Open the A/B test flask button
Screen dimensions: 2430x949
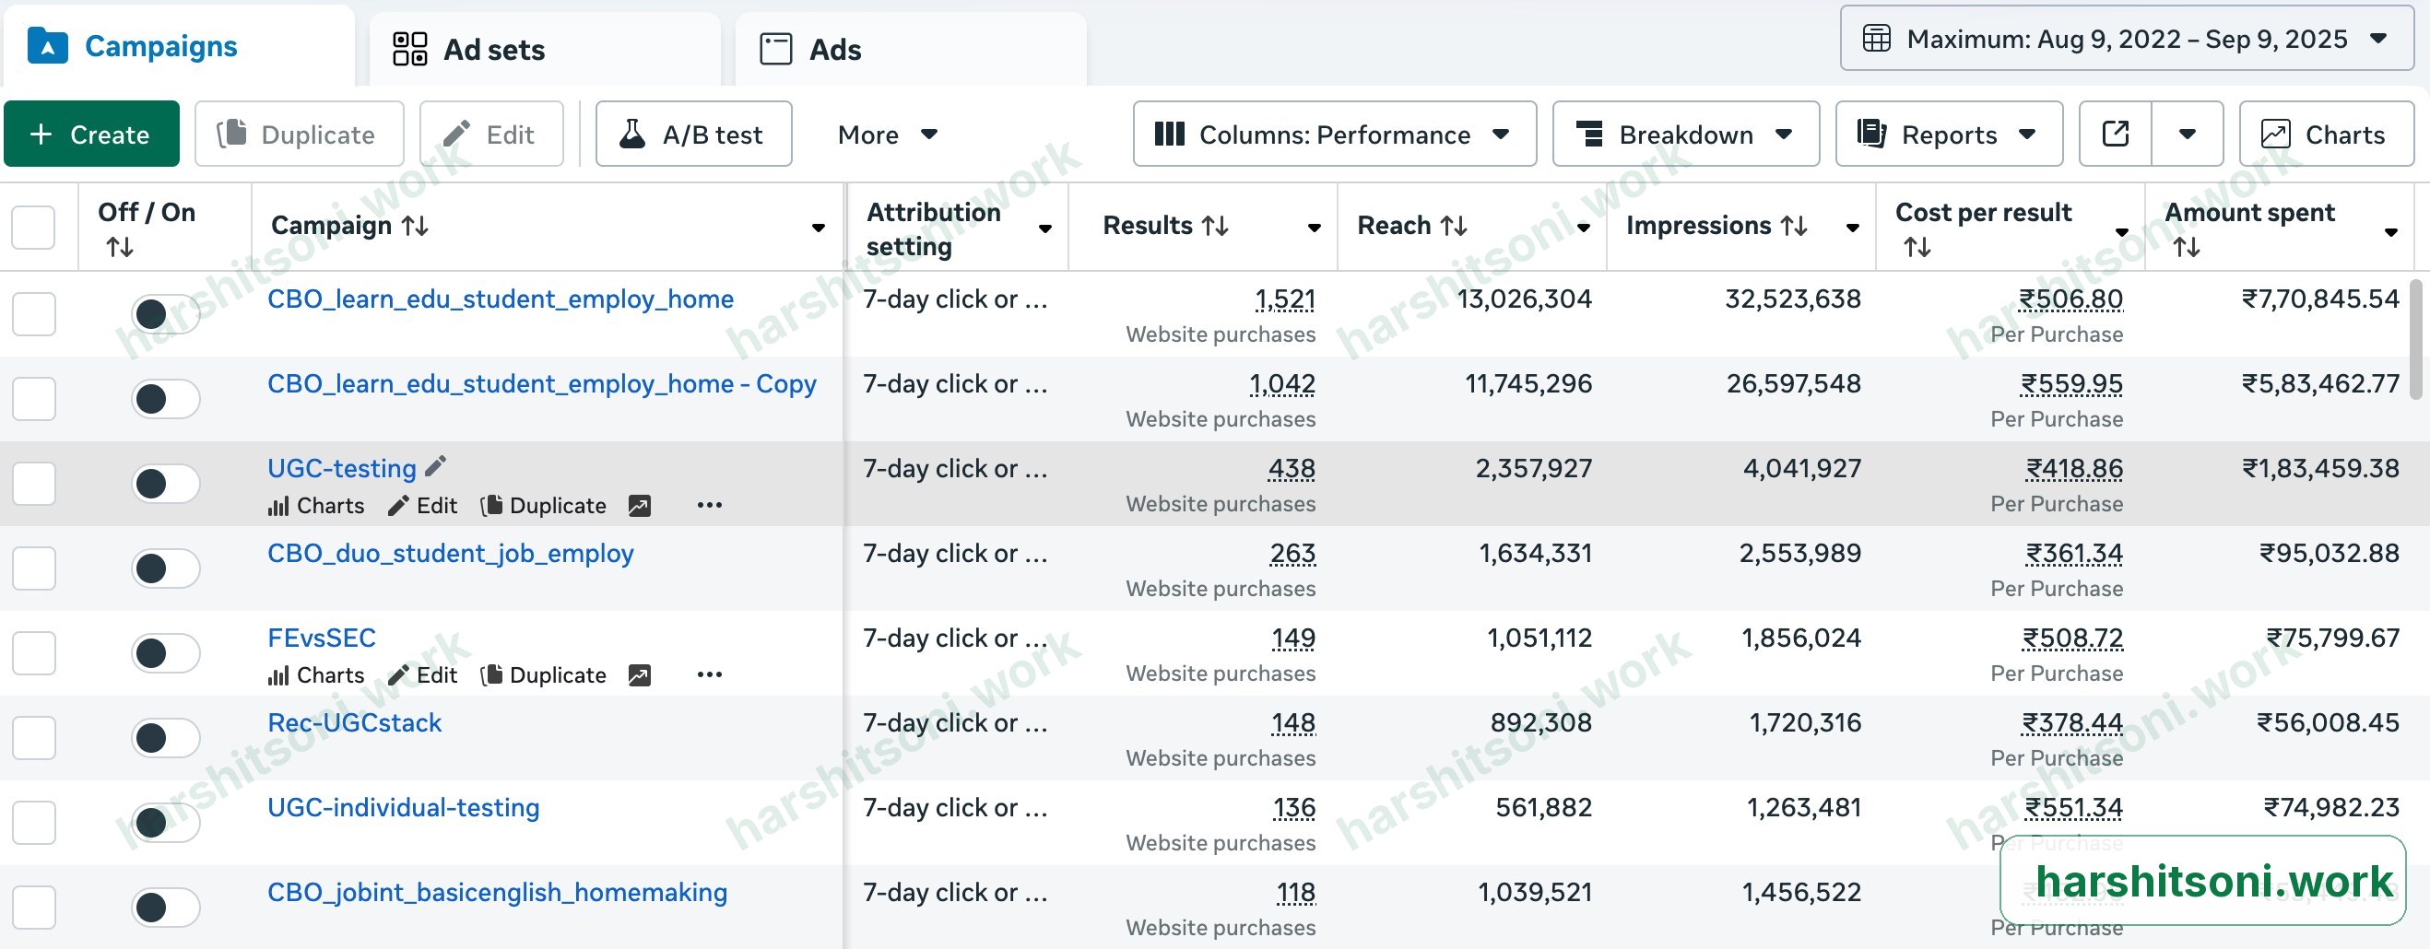693,134
